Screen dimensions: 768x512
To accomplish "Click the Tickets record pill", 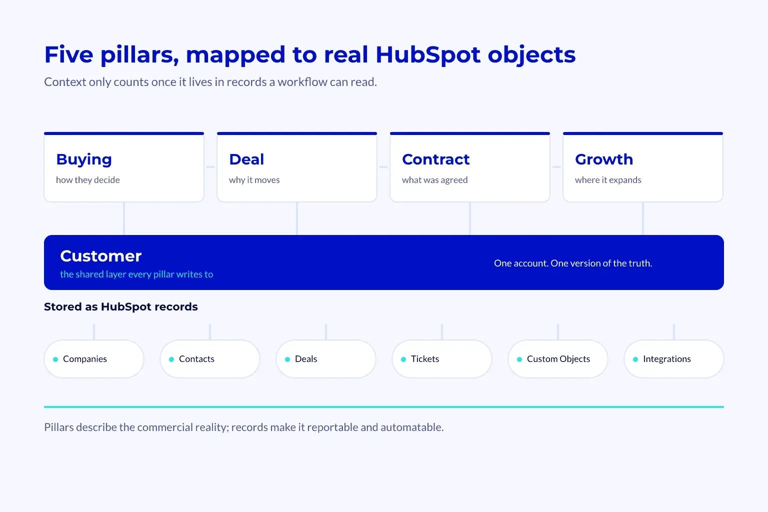I will (442, 359).
